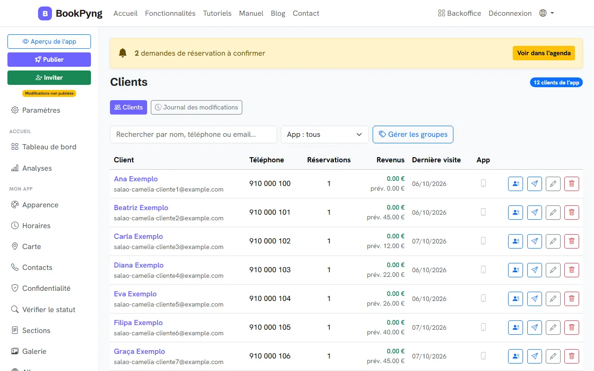This screenshot has width=594, height=371.
Task: Click the Aperçu de l'app button
Action: tap(49, 41)
